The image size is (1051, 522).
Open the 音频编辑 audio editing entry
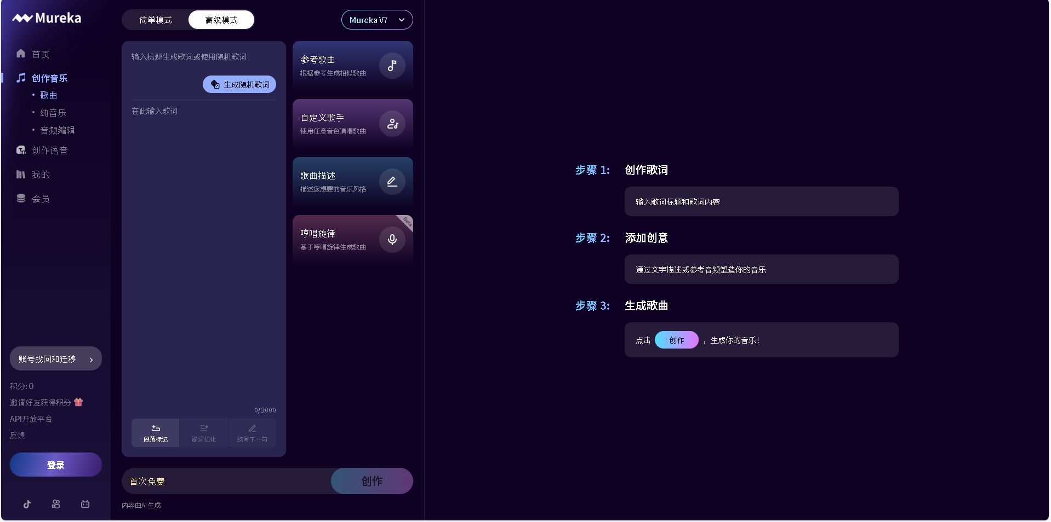58,130
